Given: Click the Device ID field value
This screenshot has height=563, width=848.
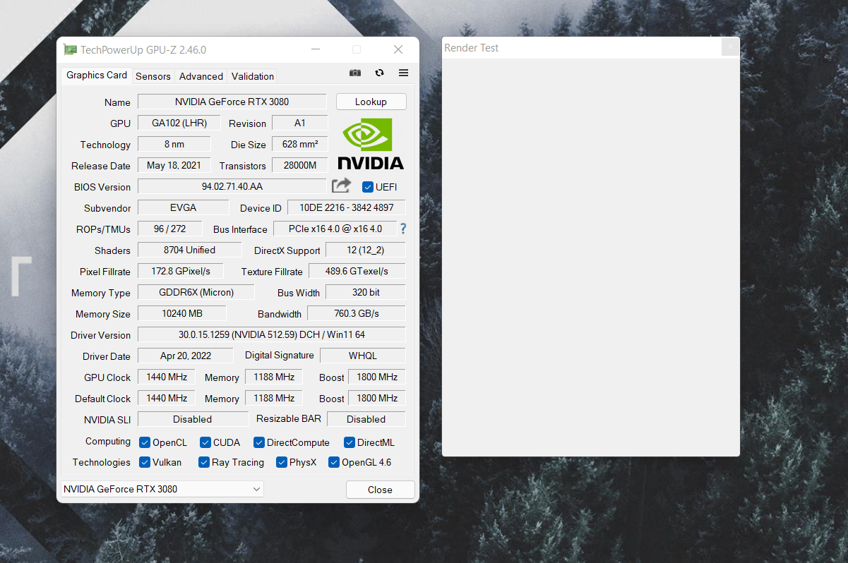Looking at the screenshot, I should (x=347, y=207).
